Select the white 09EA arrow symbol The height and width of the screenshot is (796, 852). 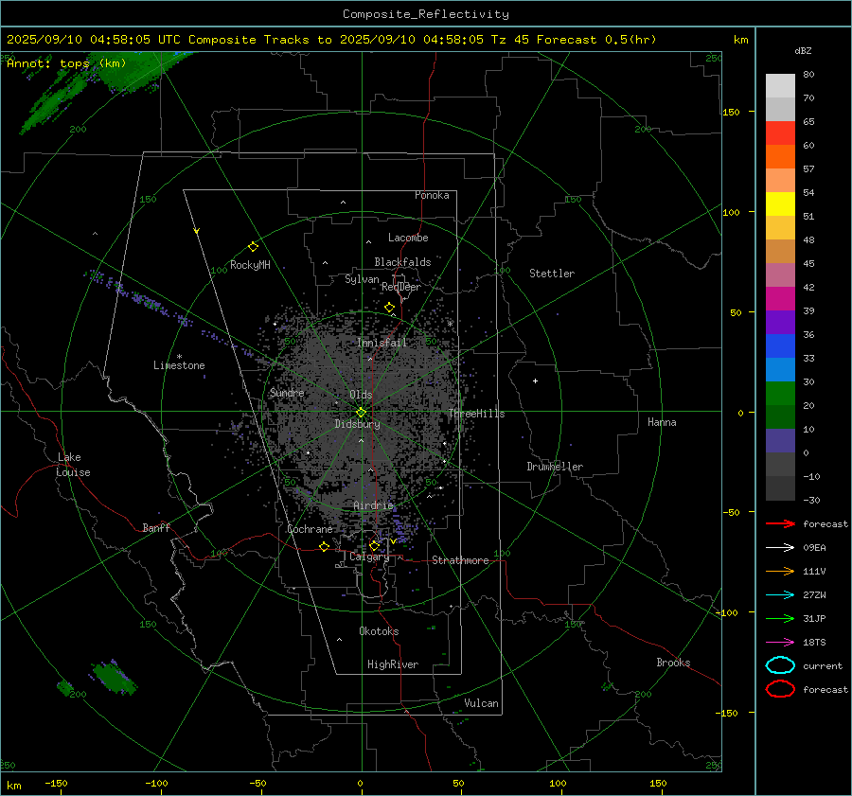coord(780,548)
